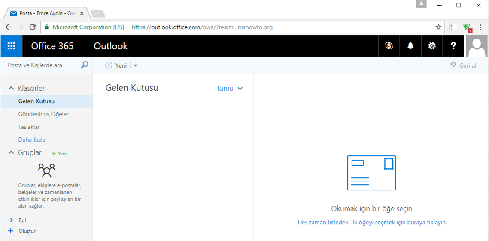Click the Gelen Kutusu heading in message list

[132, 88]
